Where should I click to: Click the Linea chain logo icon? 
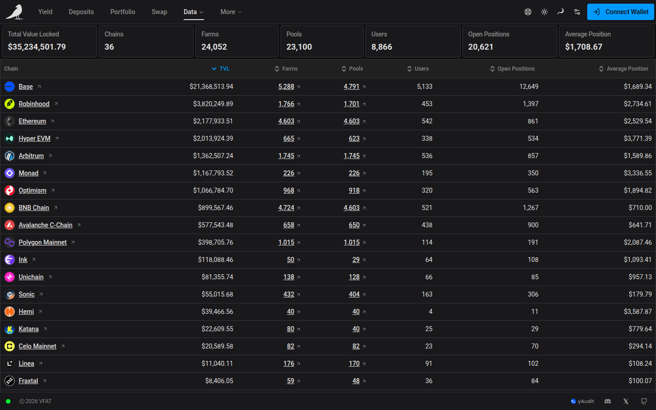pos(10,364)
